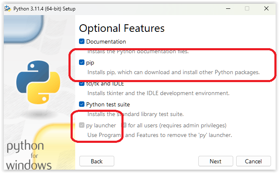
Task: Click the 'py launcher' label text
Action: point(101,125)
